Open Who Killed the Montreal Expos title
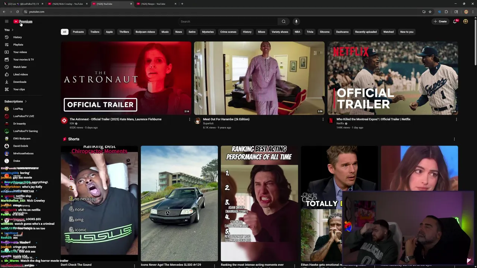 pyautogui.click(x=373, y=119)
